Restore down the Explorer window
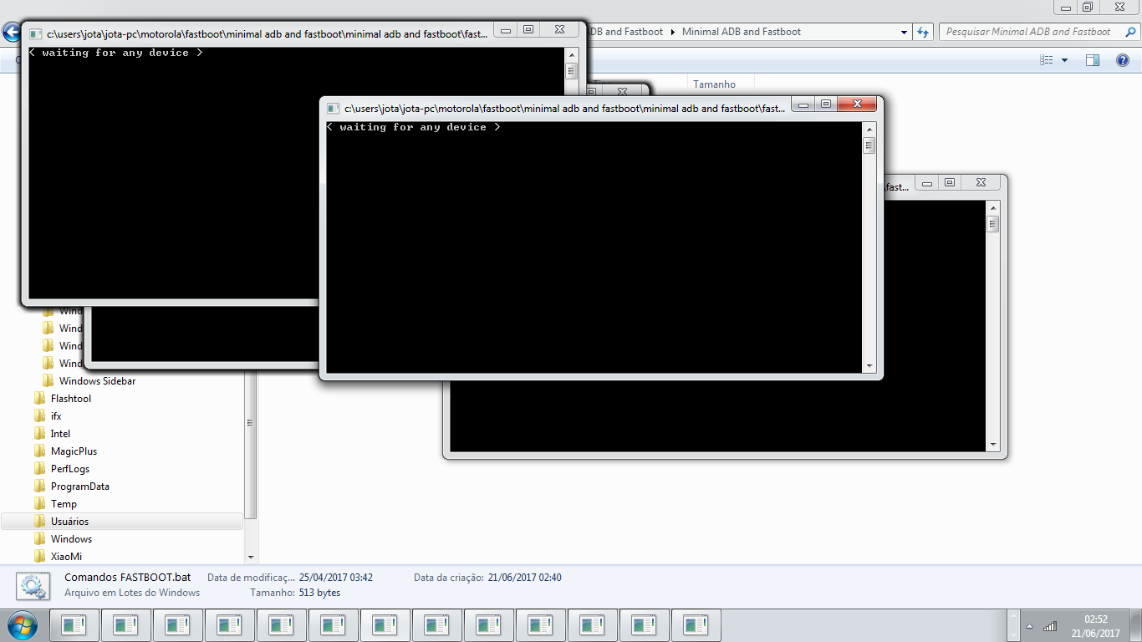 tap(1087, 7)
